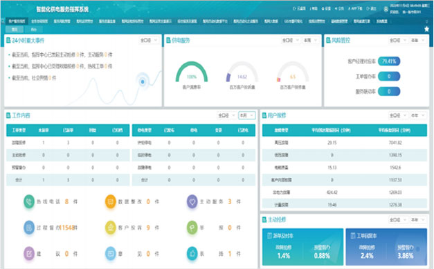Click the 表扬 teal thumbs-up icon
Image resolution: width=434 pixels, height=269 pixels.
tap(192, 254)
